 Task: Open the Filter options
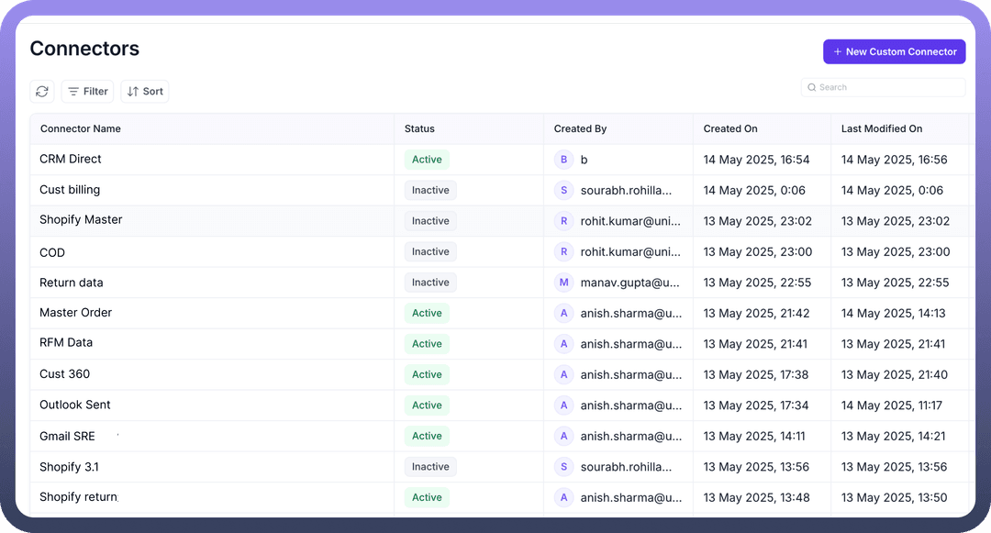pyautogui.click(x=87, y=92)
